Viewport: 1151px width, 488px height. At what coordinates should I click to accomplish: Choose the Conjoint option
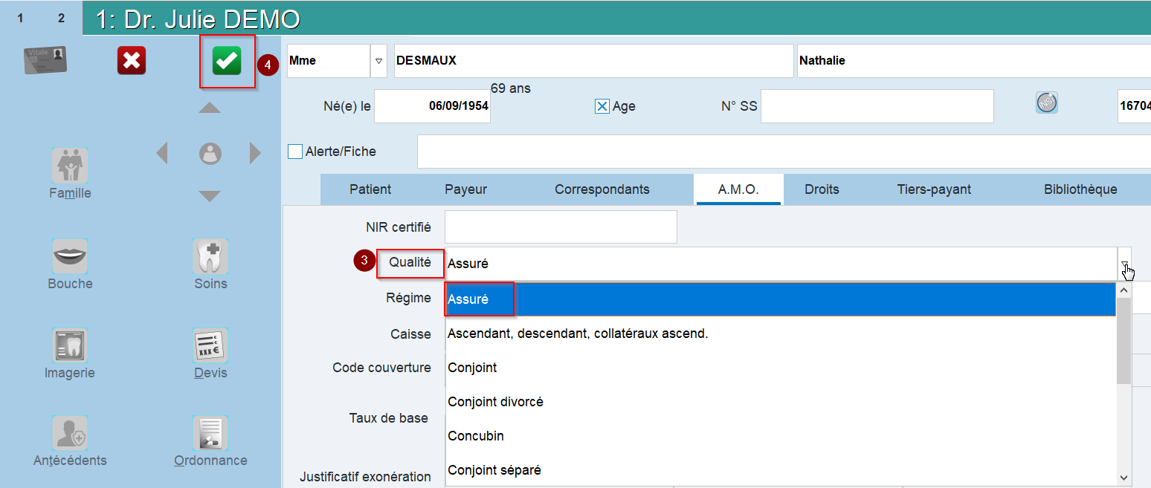[781, 368]
